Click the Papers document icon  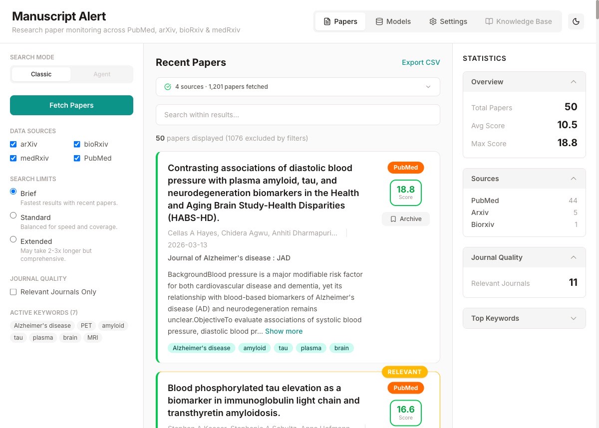pos(327,21)
